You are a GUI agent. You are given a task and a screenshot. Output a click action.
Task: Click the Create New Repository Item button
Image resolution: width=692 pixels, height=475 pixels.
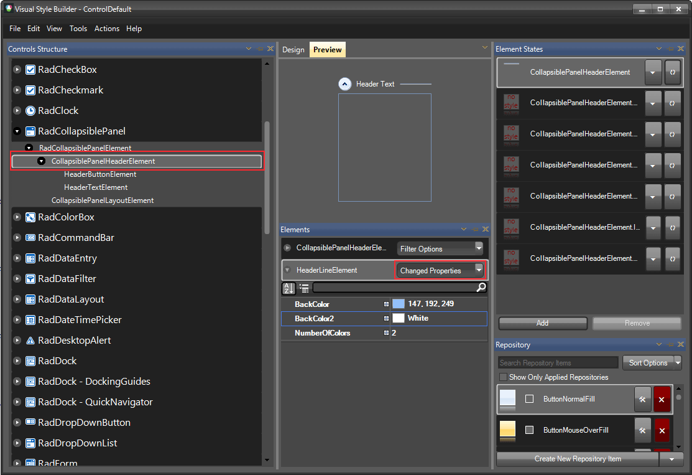point(579,459)
